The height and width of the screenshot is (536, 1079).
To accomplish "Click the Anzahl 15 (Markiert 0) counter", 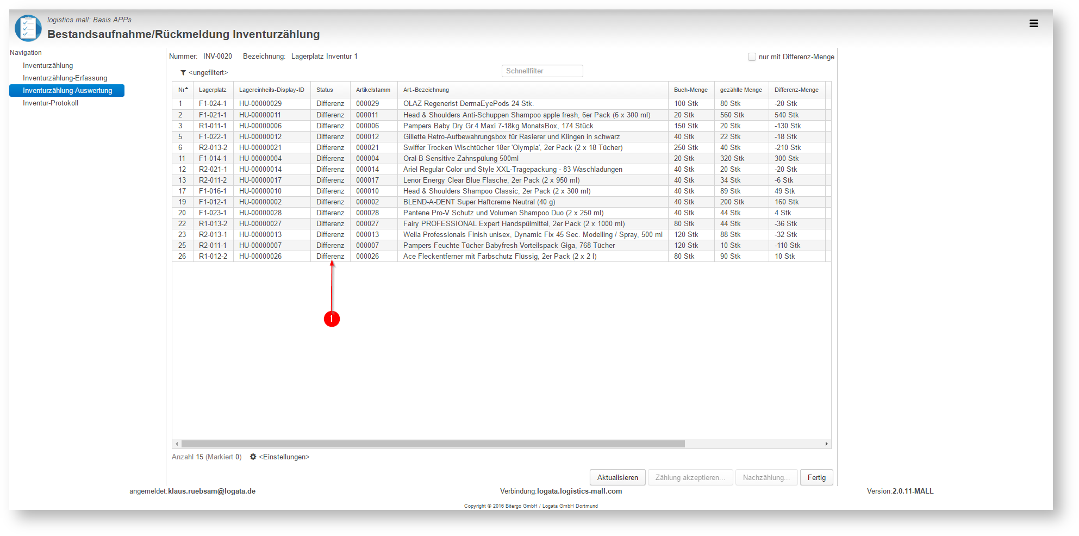I will (207, 457).
